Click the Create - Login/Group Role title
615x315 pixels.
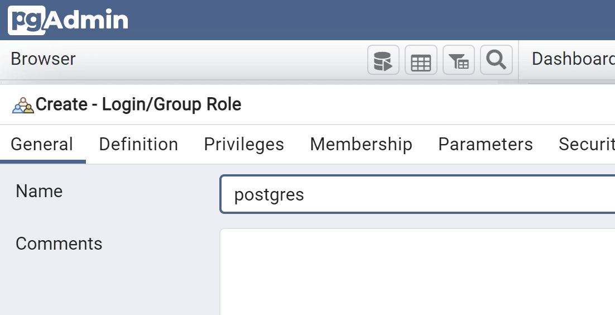tap(138, 104)
